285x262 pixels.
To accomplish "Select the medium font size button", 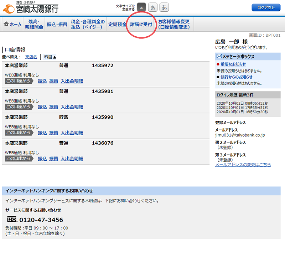I will (x=153, y=7).
